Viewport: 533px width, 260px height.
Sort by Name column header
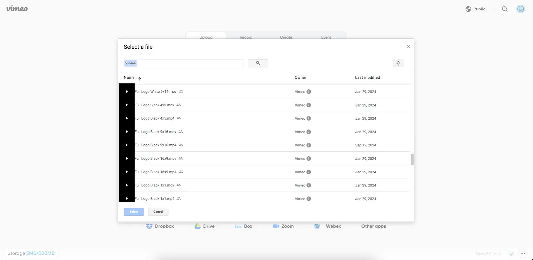point(129,77)
